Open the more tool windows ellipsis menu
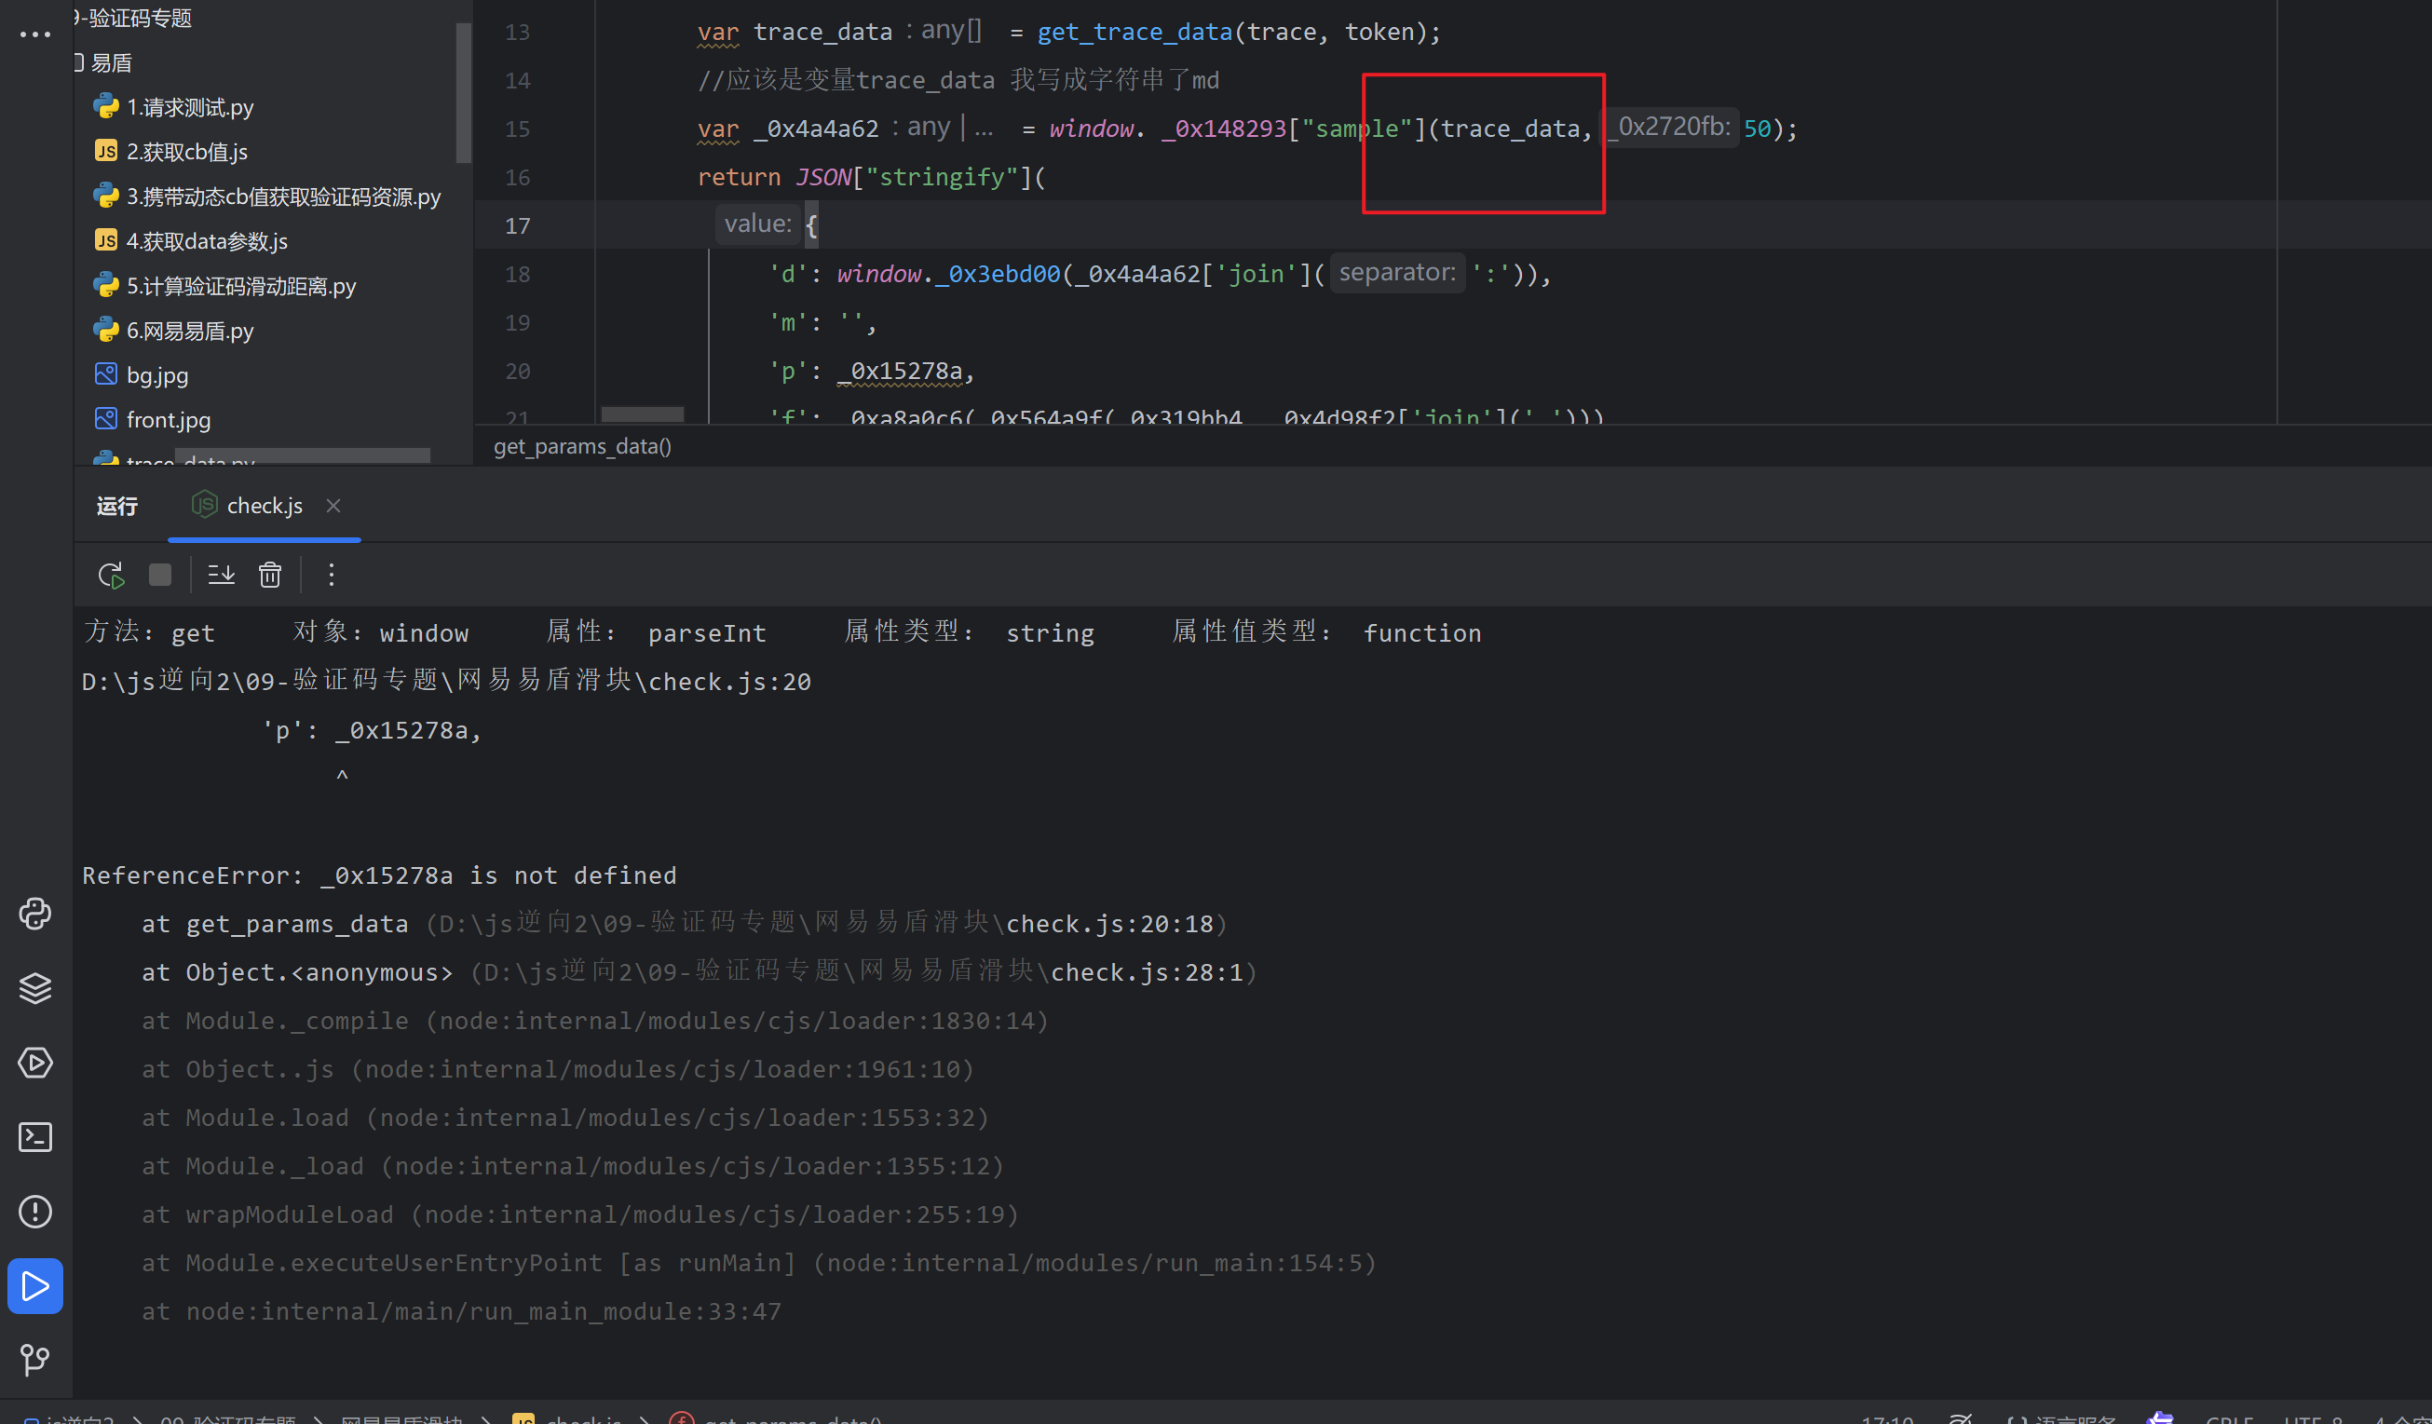This screenshot has width=2432, height=1424. 34,34
